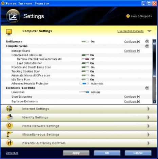Select the Miscellaneous Settings title

[x=41, y=135]
